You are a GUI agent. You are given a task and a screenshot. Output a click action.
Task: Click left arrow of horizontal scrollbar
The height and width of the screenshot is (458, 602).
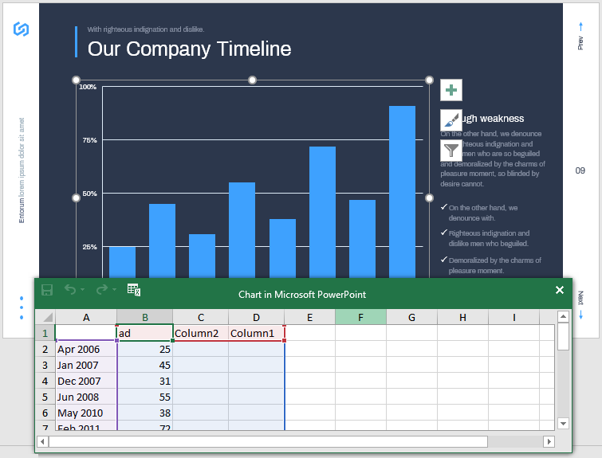tap(42, 441)
